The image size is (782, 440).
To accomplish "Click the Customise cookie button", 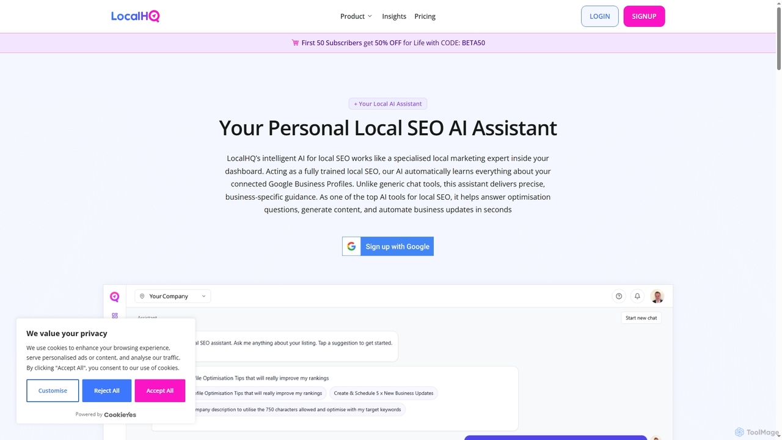I will click(53, 391).
